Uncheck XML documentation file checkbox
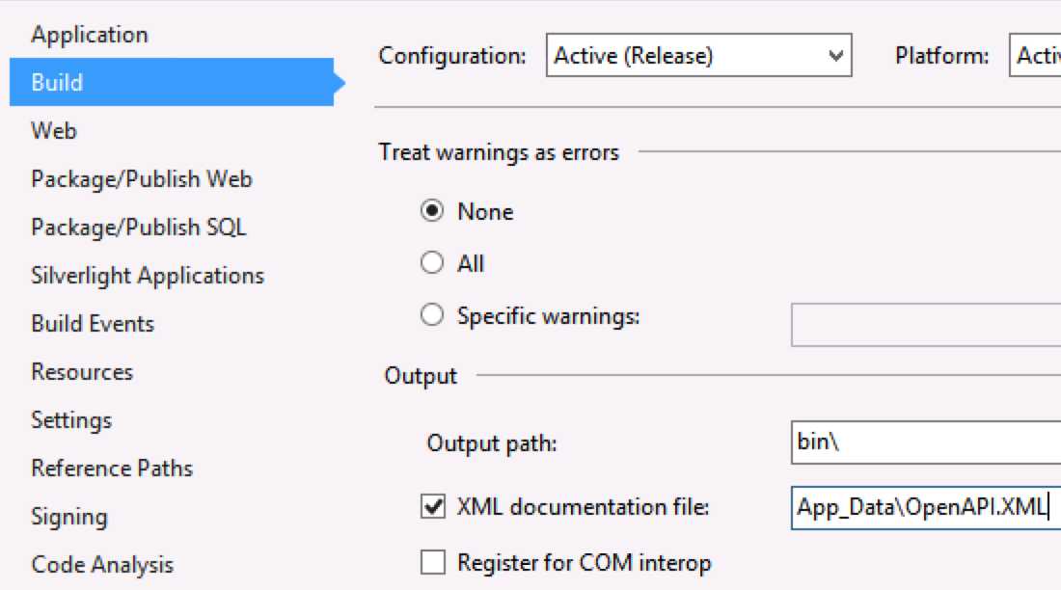 433,506
